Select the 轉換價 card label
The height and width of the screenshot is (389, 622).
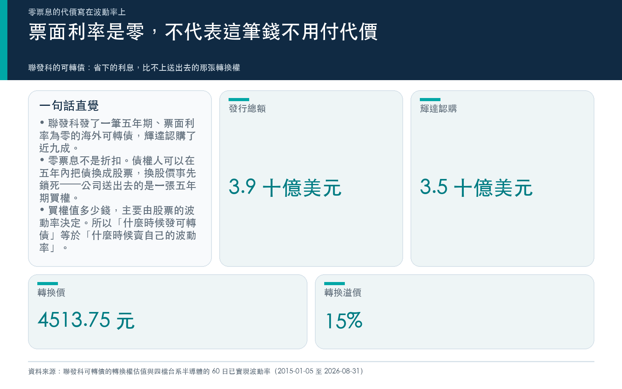click(51, 293)
